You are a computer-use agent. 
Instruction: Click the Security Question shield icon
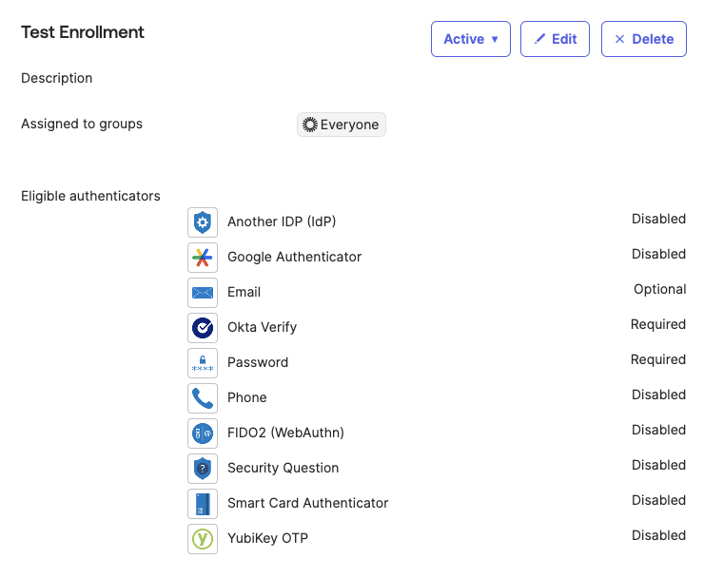point(202,469)
